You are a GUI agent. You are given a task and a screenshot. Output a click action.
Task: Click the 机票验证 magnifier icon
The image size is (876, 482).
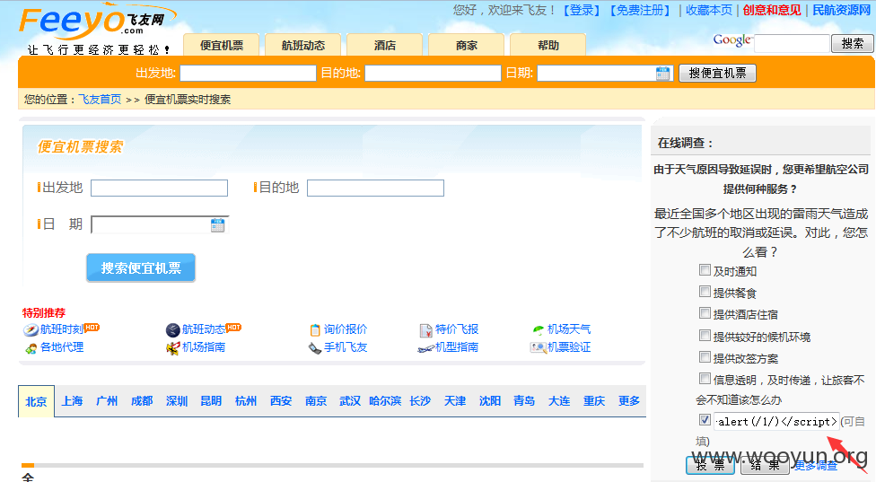[538, 347]
